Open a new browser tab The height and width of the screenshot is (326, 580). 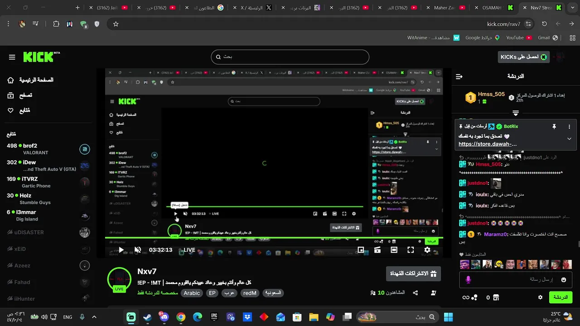point(77,8)
